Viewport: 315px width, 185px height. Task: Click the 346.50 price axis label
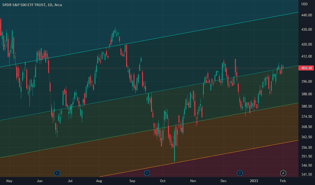(307, 165)
